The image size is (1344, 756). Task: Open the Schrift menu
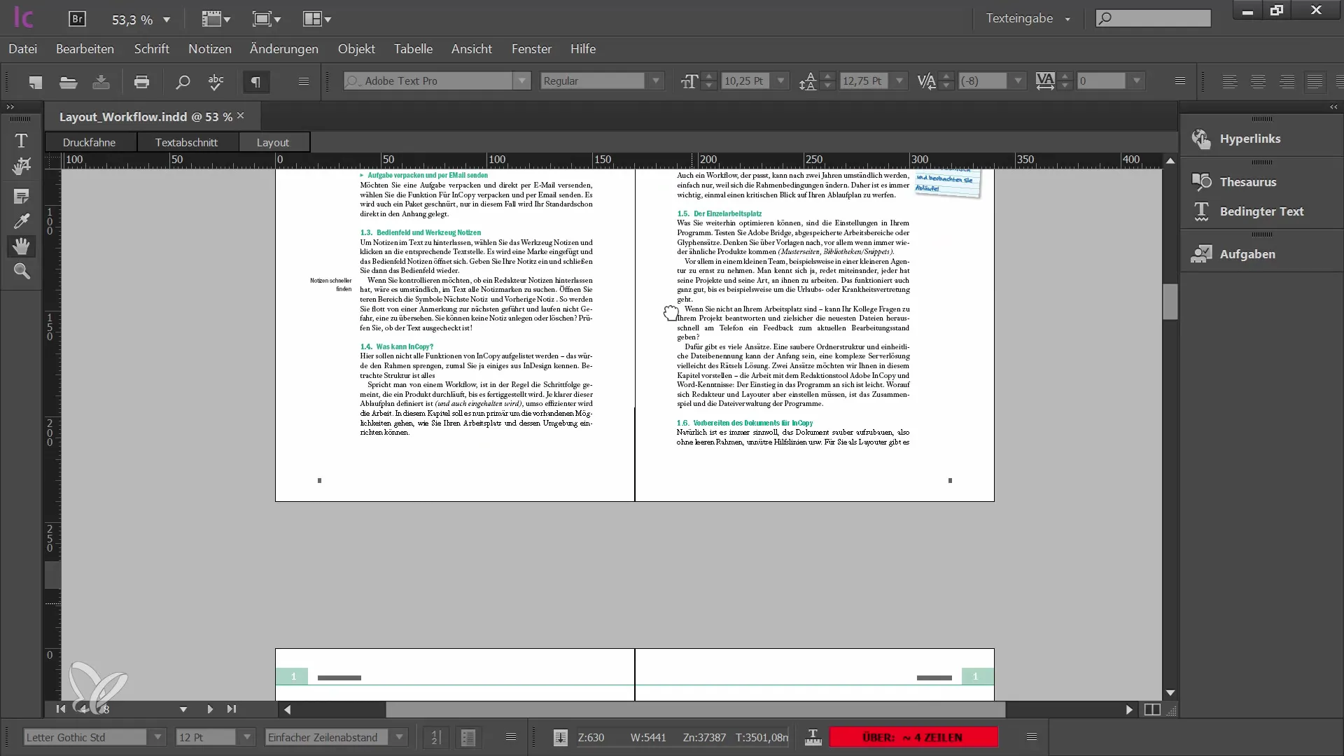pos(151,49)
